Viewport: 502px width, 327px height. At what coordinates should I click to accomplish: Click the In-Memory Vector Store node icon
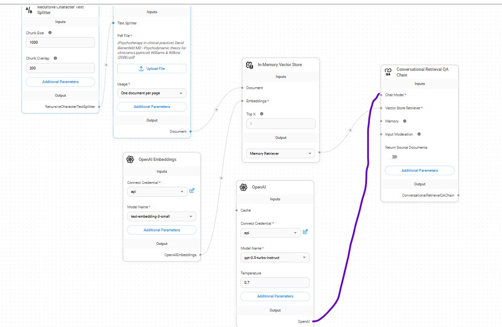[249, 65]
